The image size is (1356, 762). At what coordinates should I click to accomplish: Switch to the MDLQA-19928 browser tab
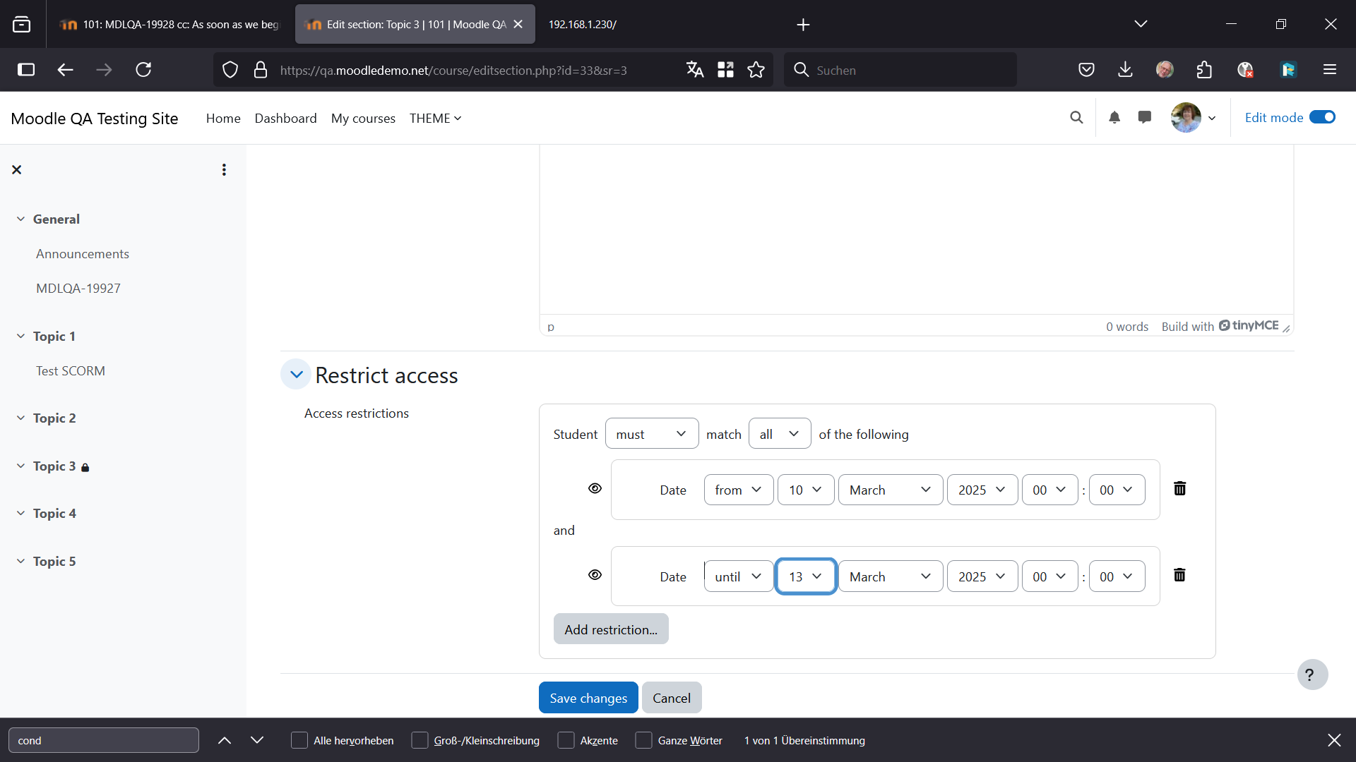169,25
